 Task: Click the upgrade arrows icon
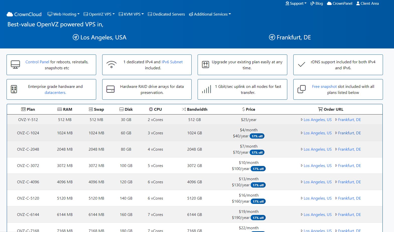click(x=206, y=65)
